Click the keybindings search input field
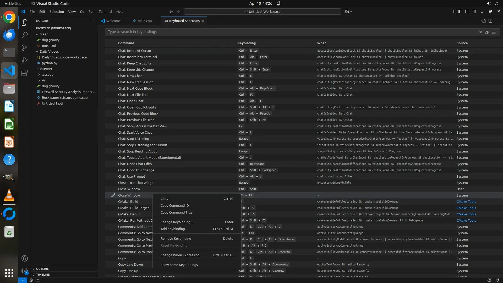This screenshot has height=283, width=503. 288,32
